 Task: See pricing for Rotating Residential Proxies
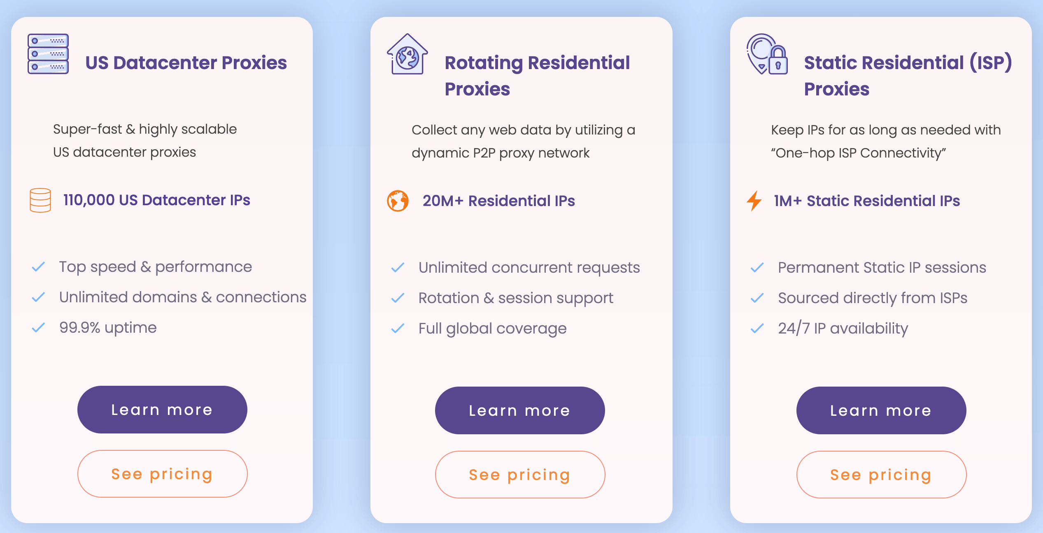pyautogui.click(x=520, y=475)
